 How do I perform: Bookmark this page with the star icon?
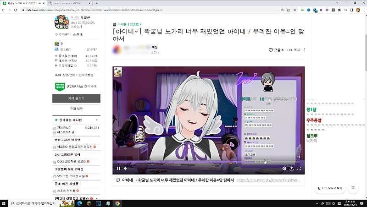[295, 10]
